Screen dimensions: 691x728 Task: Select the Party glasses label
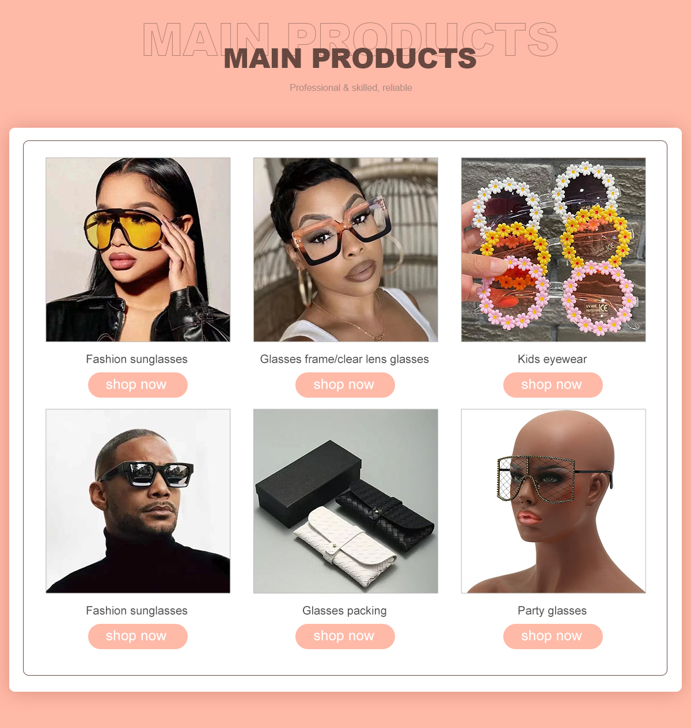click(552, 611)
